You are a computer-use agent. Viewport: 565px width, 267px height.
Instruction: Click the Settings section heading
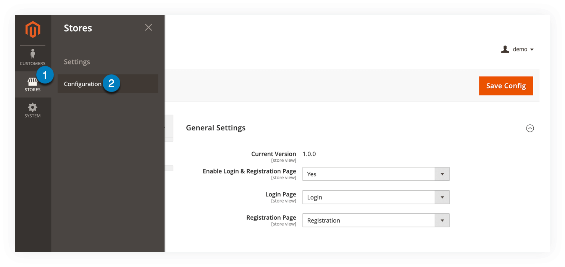(77, 62)
